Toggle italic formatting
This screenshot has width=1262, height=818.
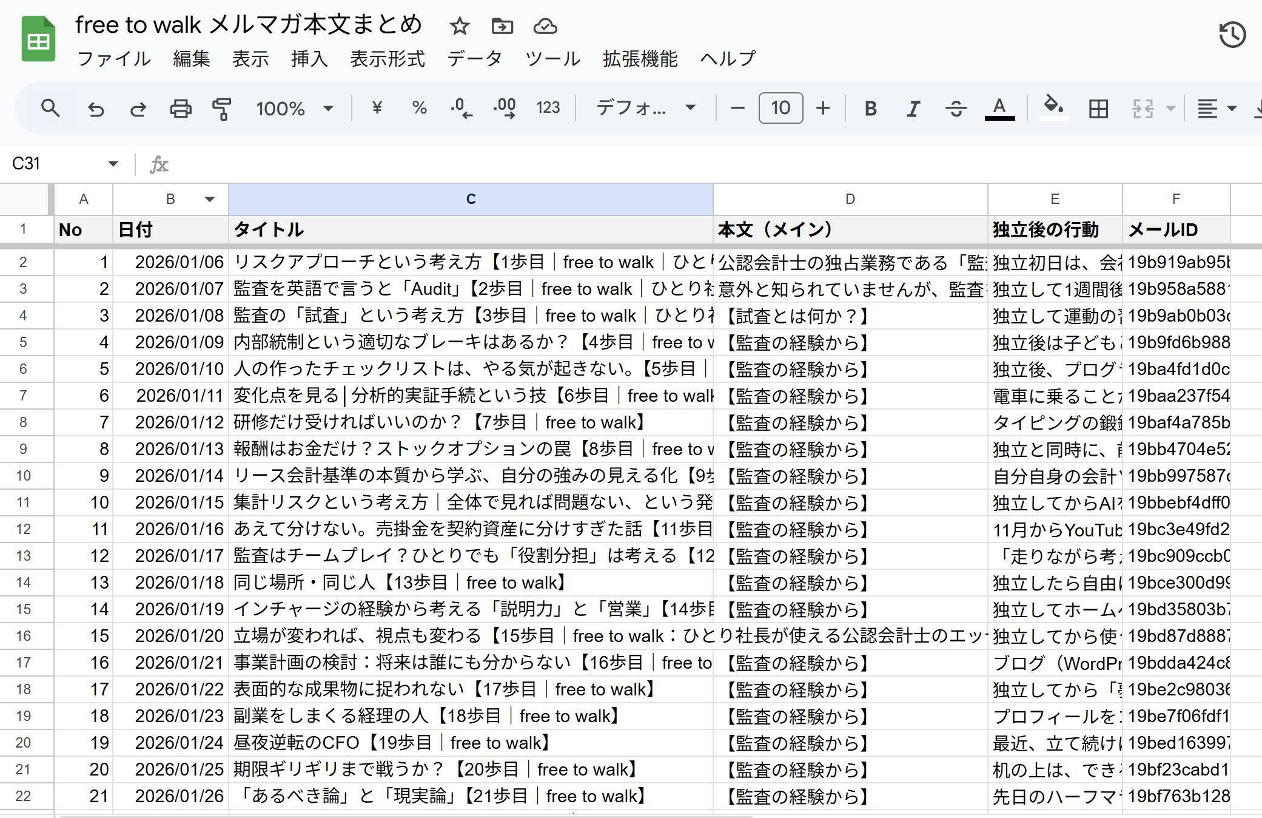[913, 109]
